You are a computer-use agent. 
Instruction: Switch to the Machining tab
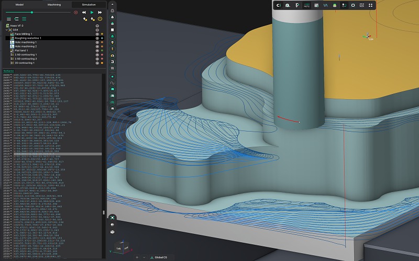tap(54, 4)
